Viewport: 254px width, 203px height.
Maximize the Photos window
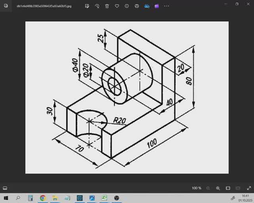pyautogui.click(x=237, y=4)
